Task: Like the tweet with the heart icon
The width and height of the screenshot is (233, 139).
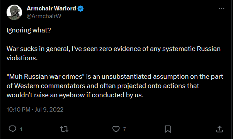Action: (116, 129)
